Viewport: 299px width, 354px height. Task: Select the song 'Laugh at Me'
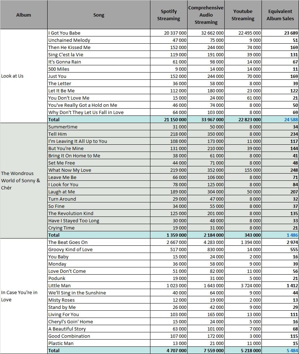(62, 192)
